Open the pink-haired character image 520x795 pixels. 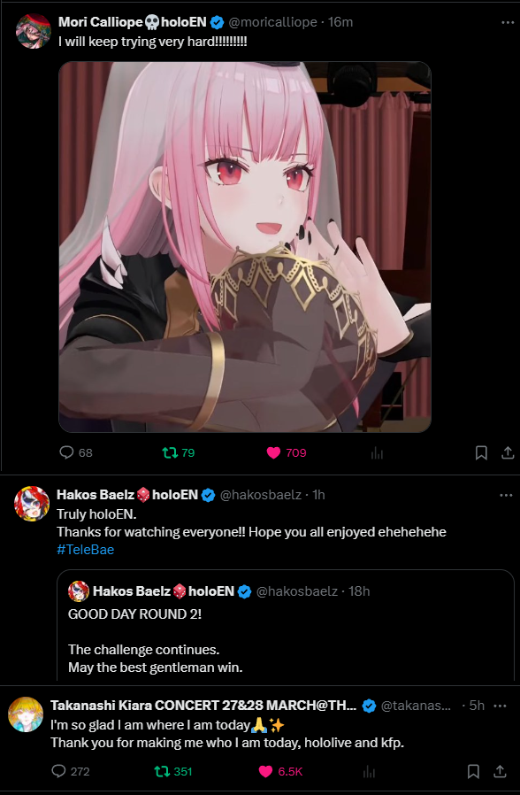[245, 247]
